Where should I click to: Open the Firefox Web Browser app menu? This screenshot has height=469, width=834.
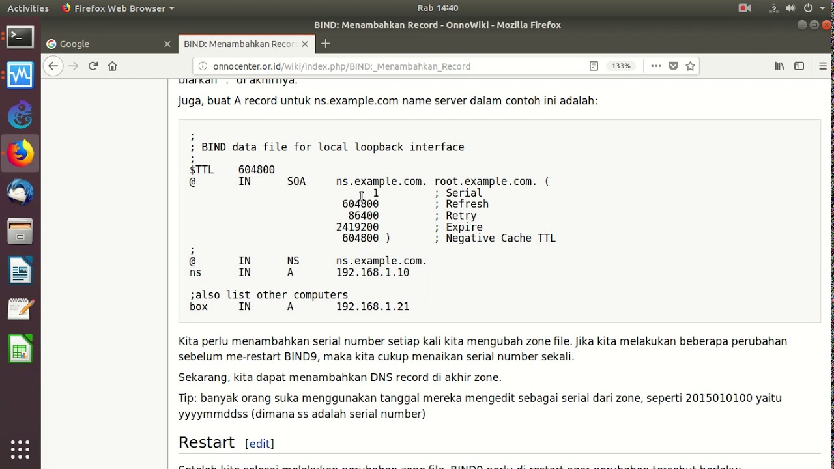pos(118,8)
